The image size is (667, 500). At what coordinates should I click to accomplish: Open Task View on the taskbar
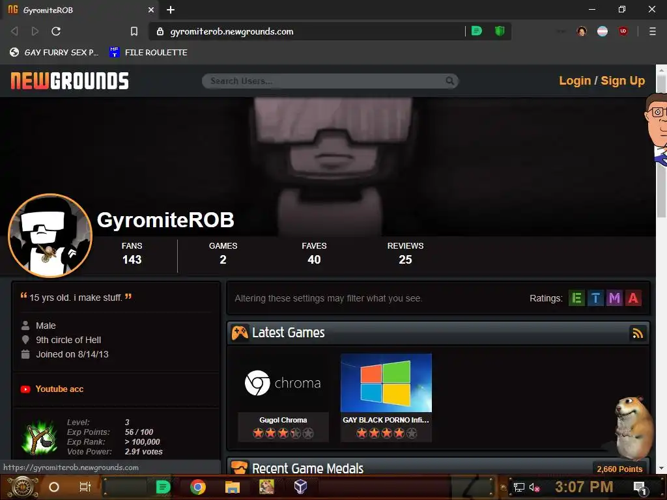(x=85, y=487)
